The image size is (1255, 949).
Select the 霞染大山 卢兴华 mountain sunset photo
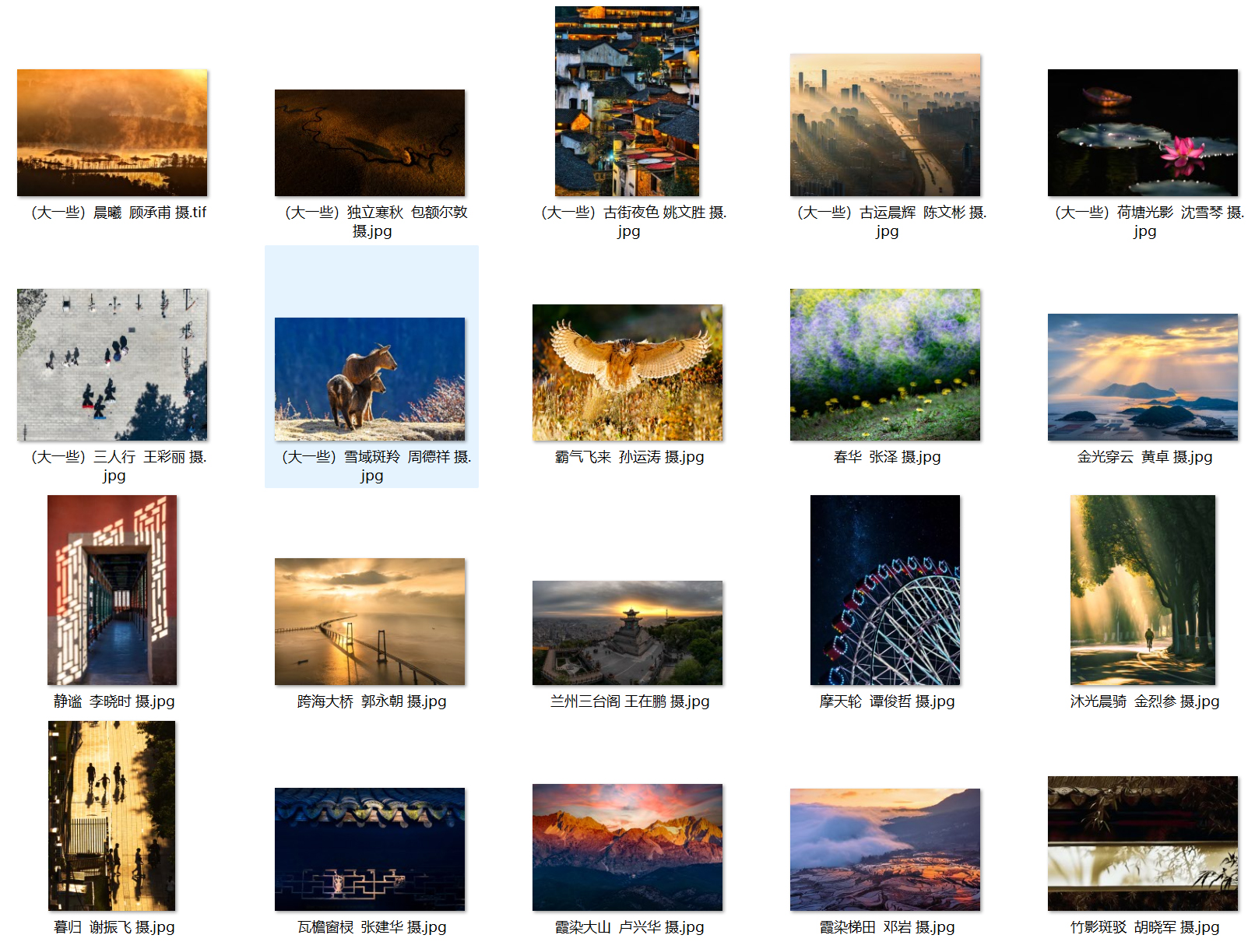click(627, 847)
